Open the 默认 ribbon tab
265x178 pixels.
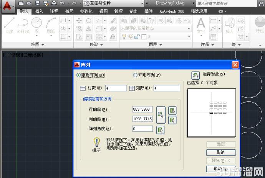tap(24, 11)
